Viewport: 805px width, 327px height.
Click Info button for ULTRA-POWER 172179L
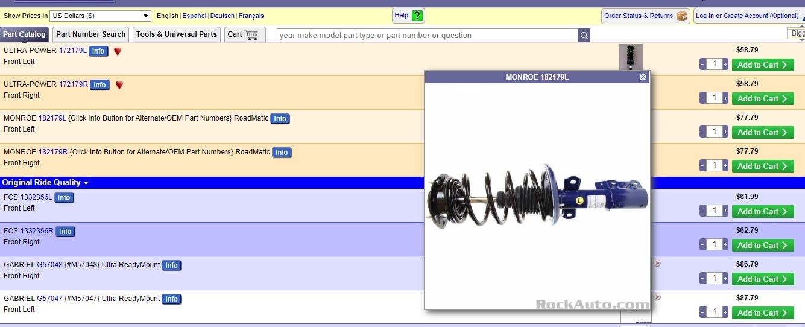[x=98, y=51]
